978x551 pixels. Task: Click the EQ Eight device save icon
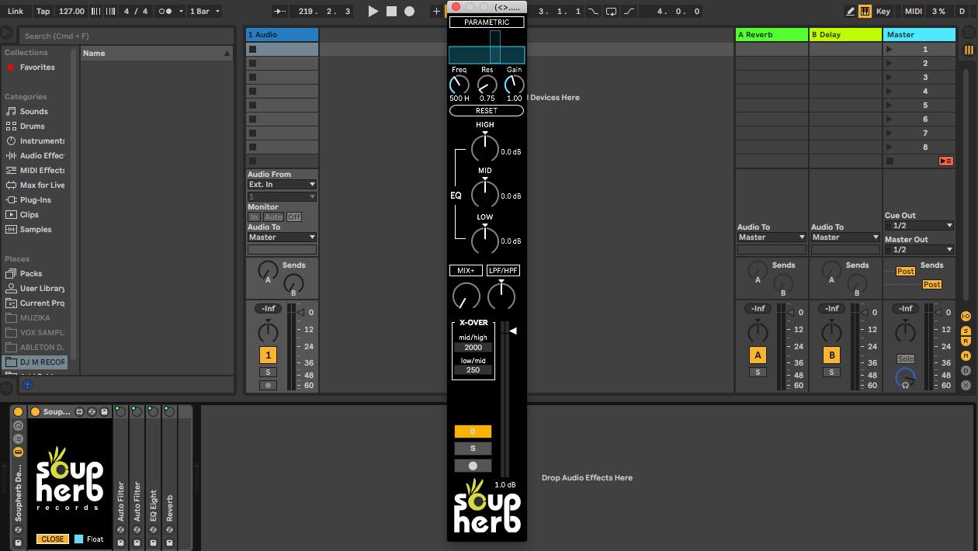coord(153,542)
